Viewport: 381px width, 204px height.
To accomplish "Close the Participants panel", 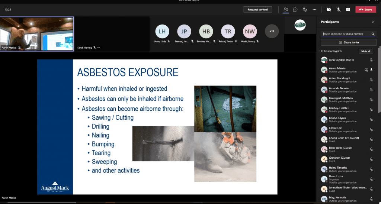I will pyautogui.click(x=373, y=22).
